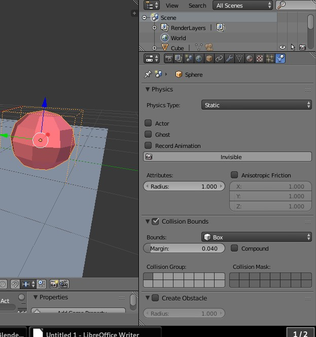Open the World properties tab globe icon
Image resolution: width=316 pixels, height=337 pixels.
(199, 58)
